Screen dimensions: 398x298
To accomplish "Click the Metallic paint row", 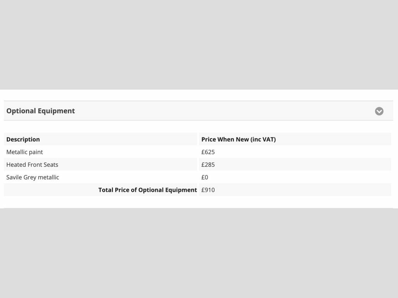I will tap(197, 152).
